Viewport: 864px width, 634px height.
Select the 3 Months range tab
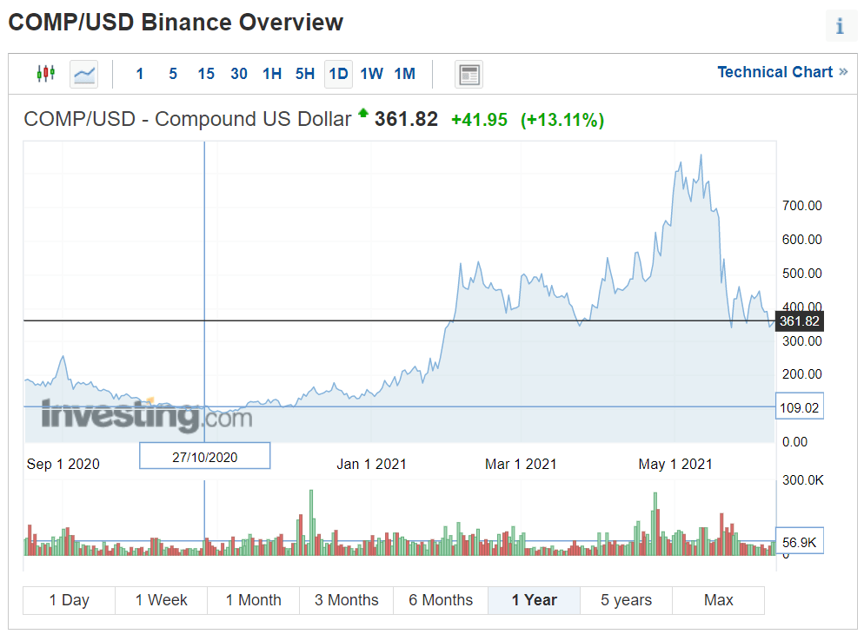click(x=346, y=600)
